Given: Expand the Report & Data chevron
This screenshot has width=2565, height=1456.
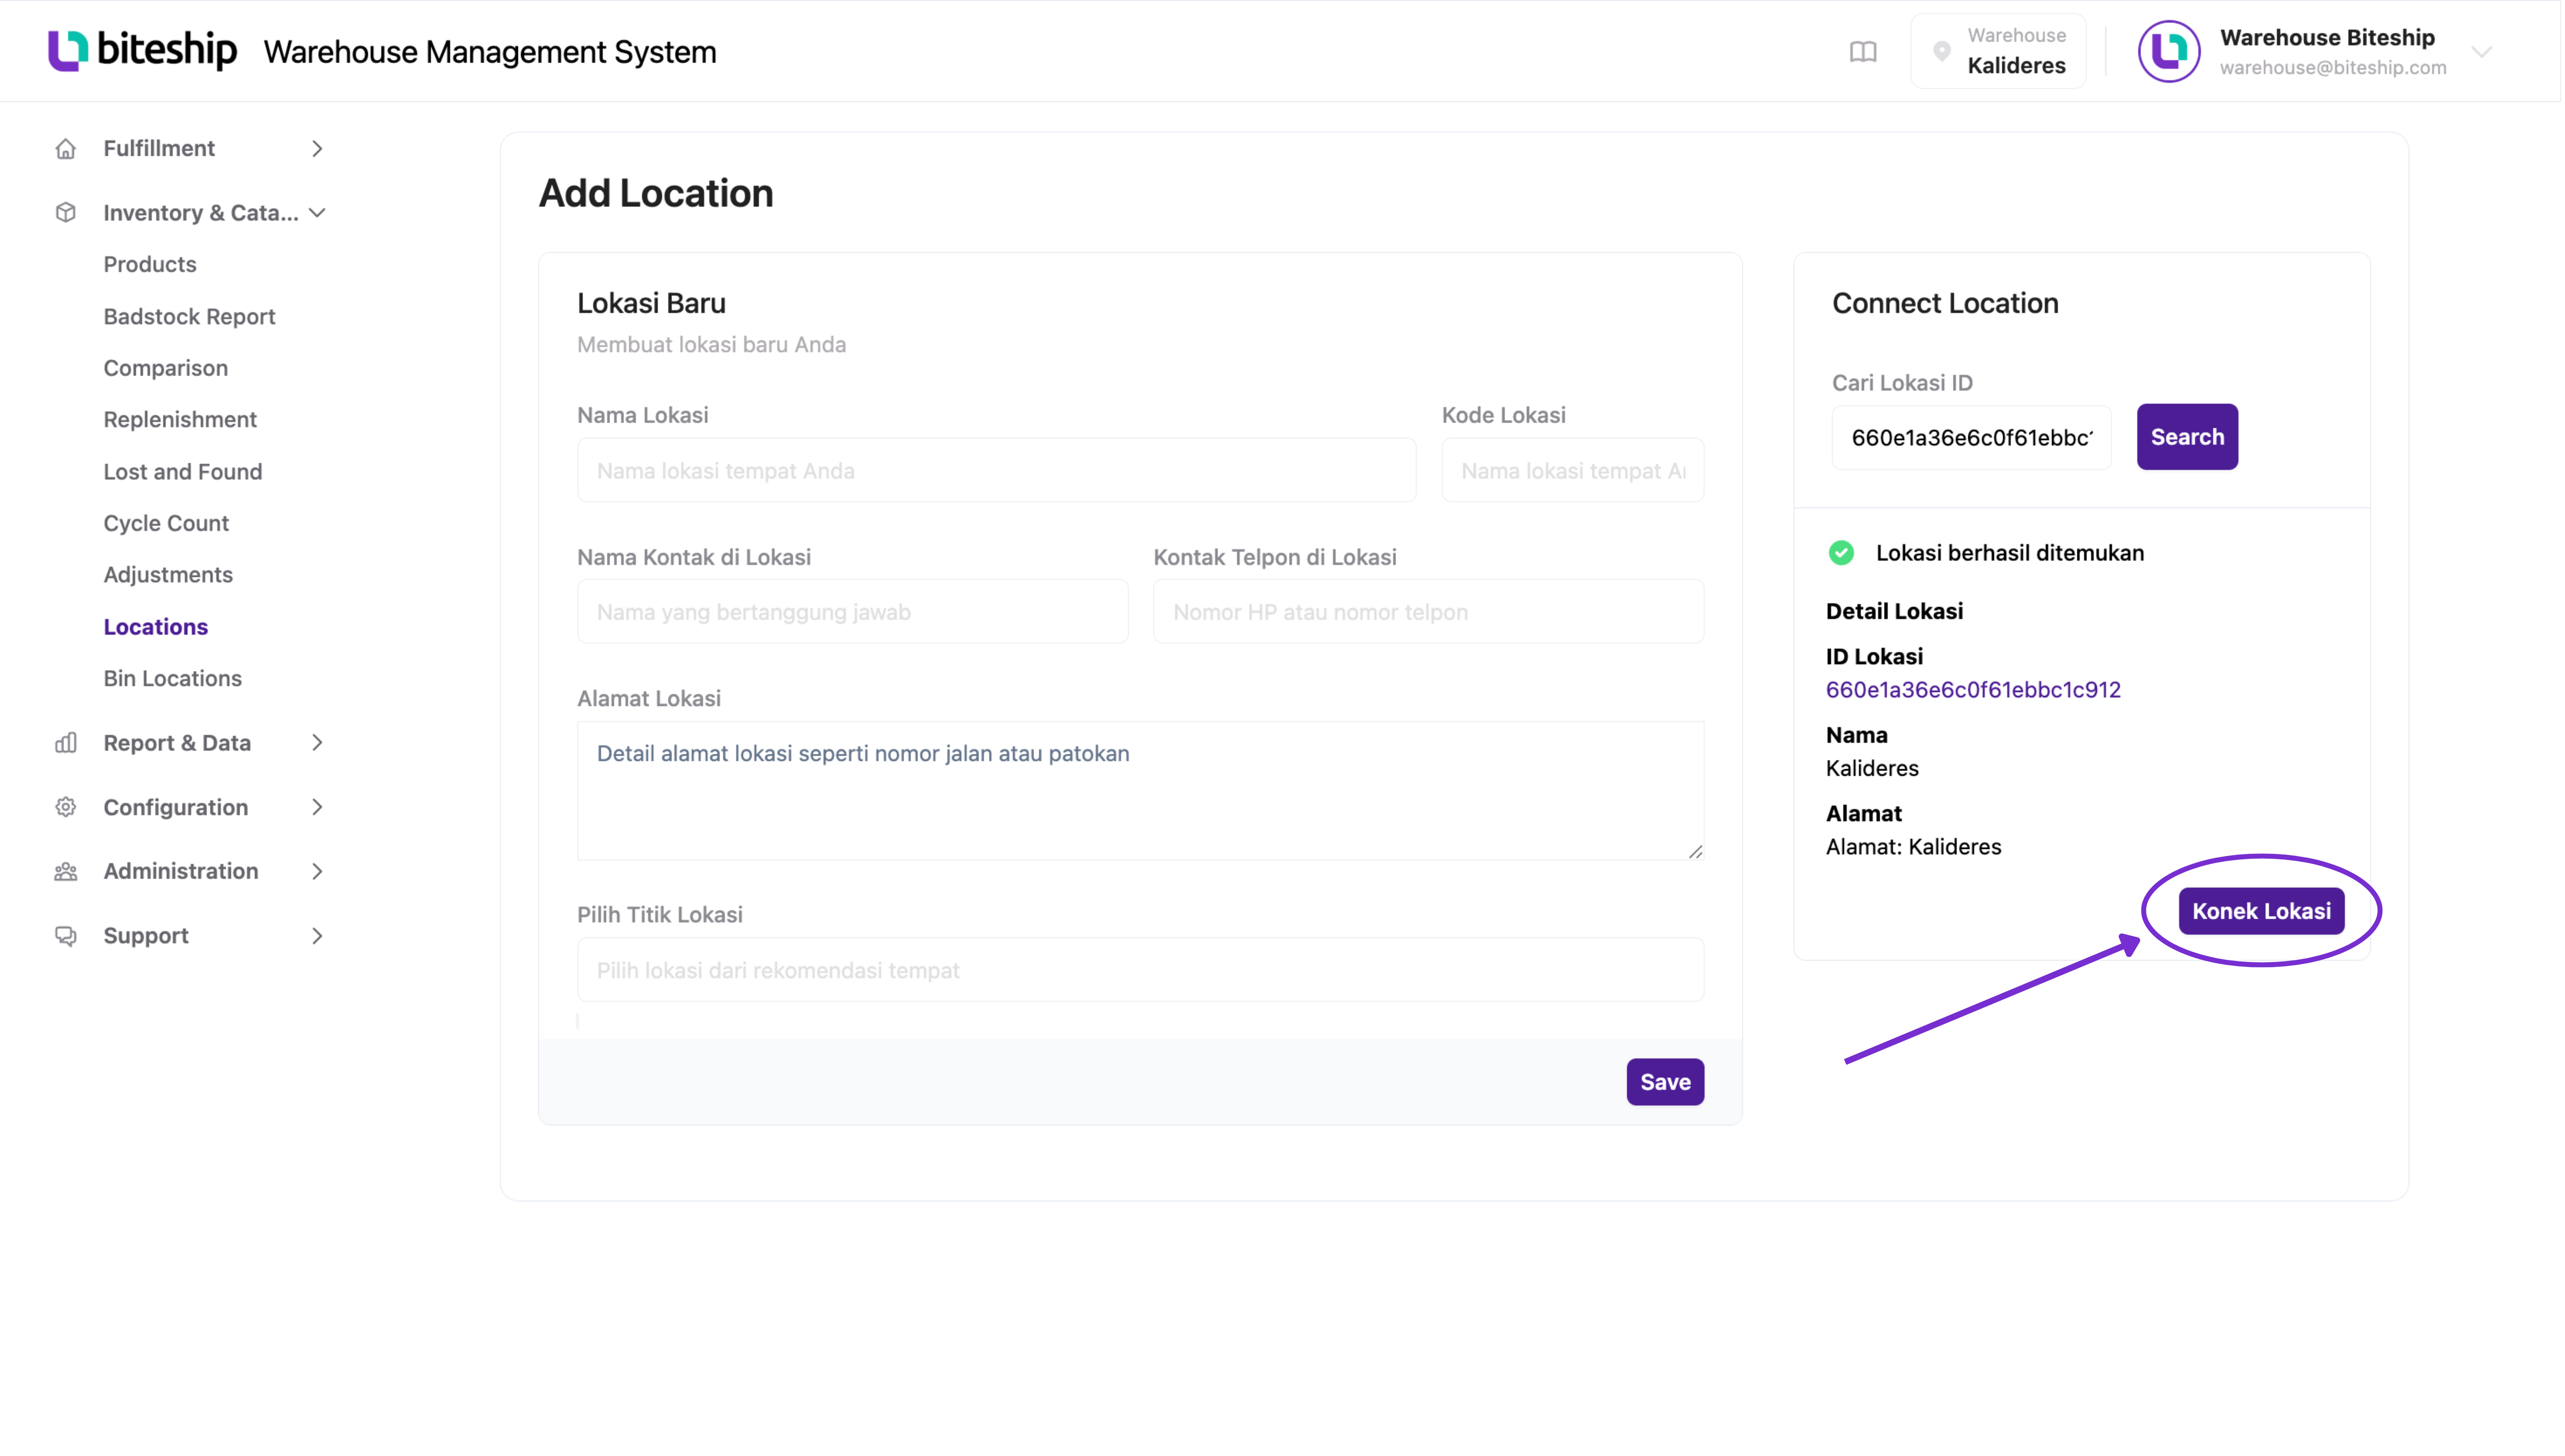Looking at the screenshot, I should (x=317, y=743).
